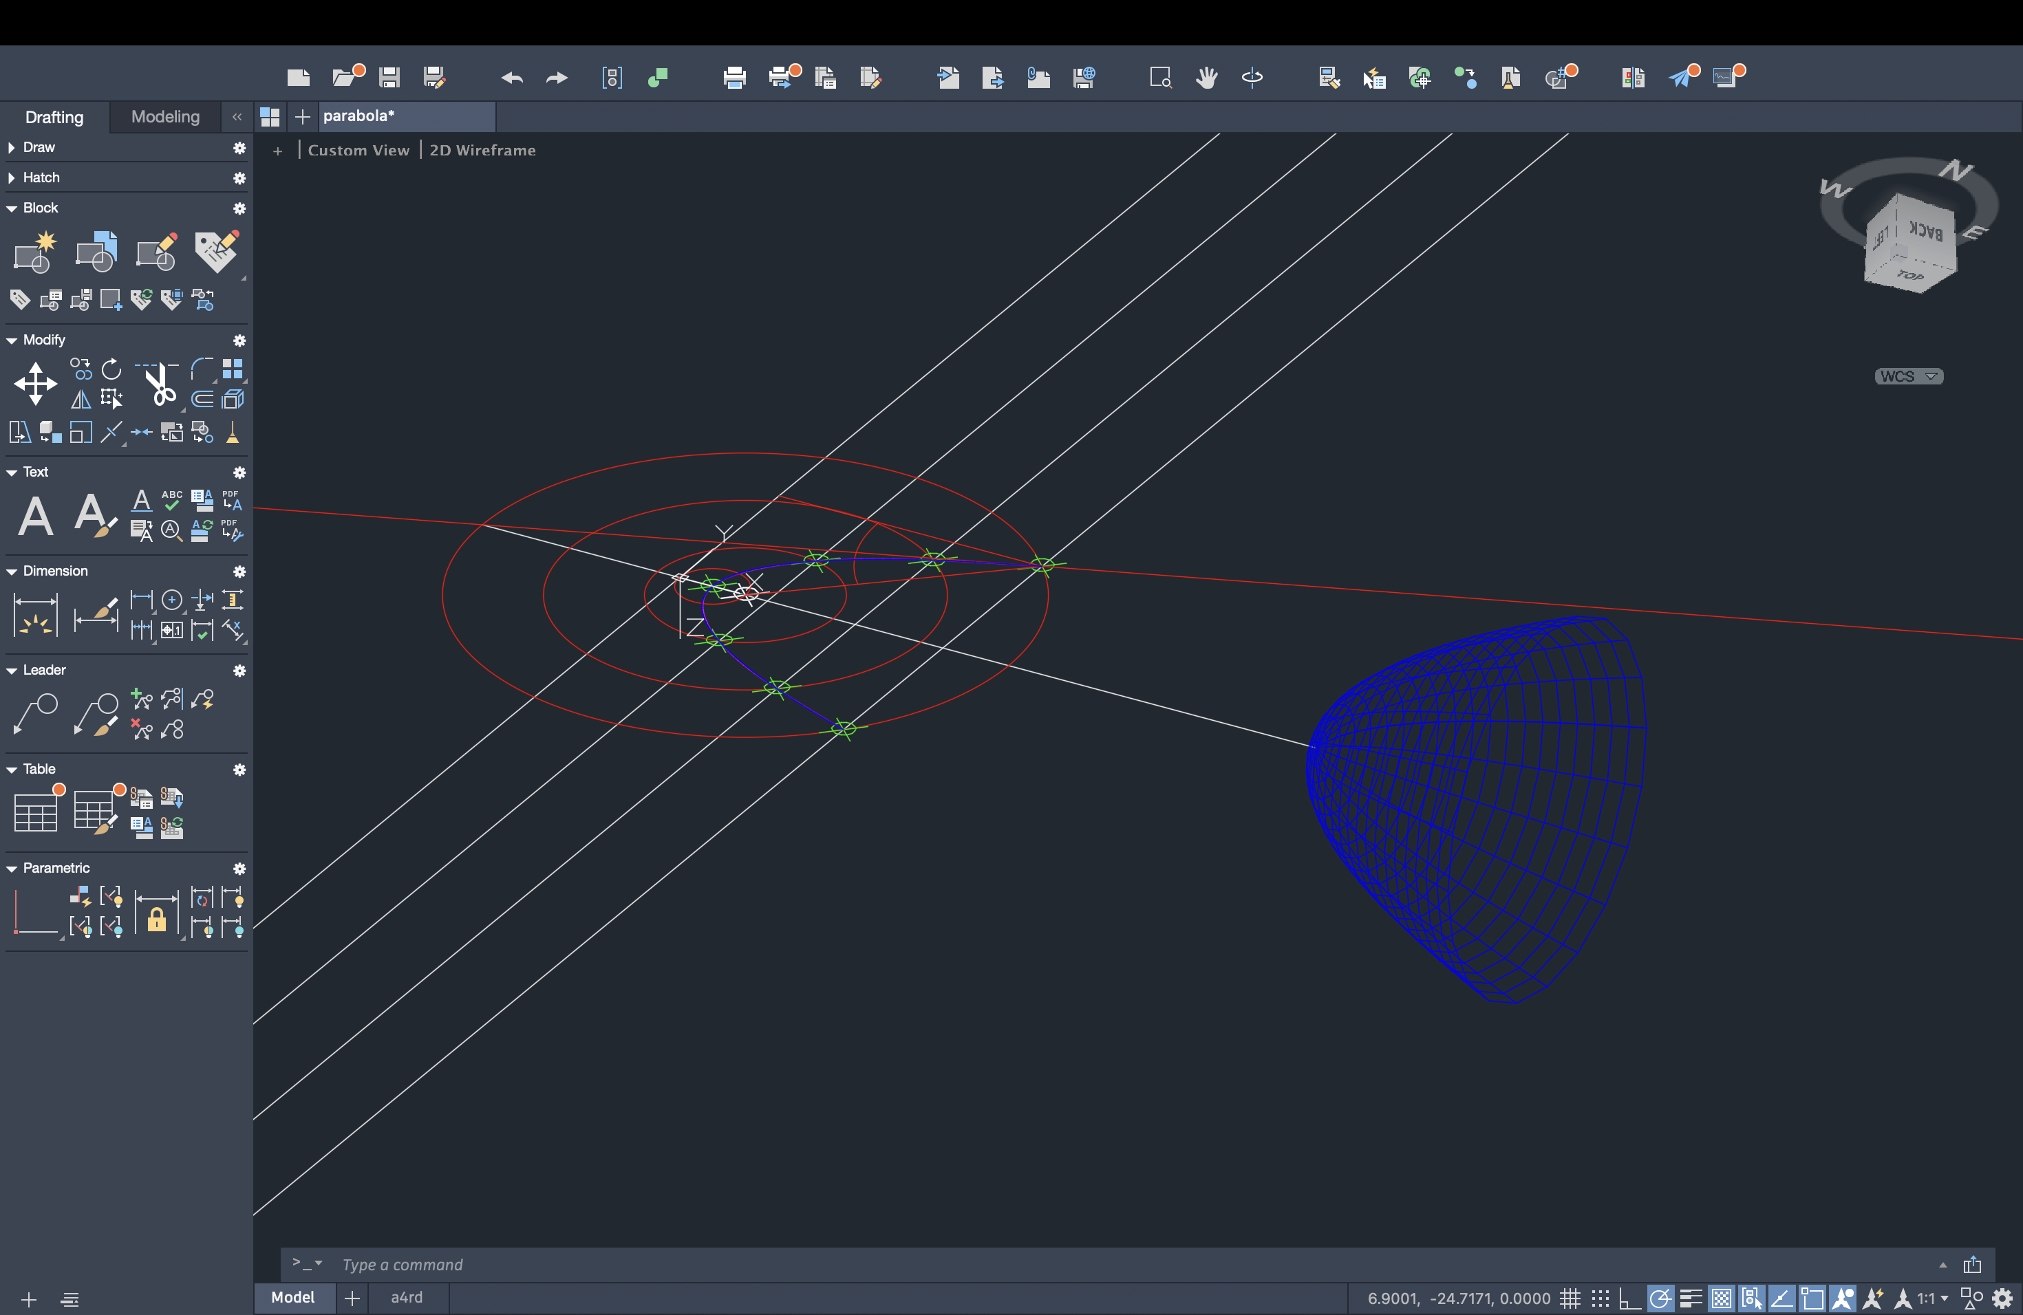Click the Plot printer icon

(734, 78)
